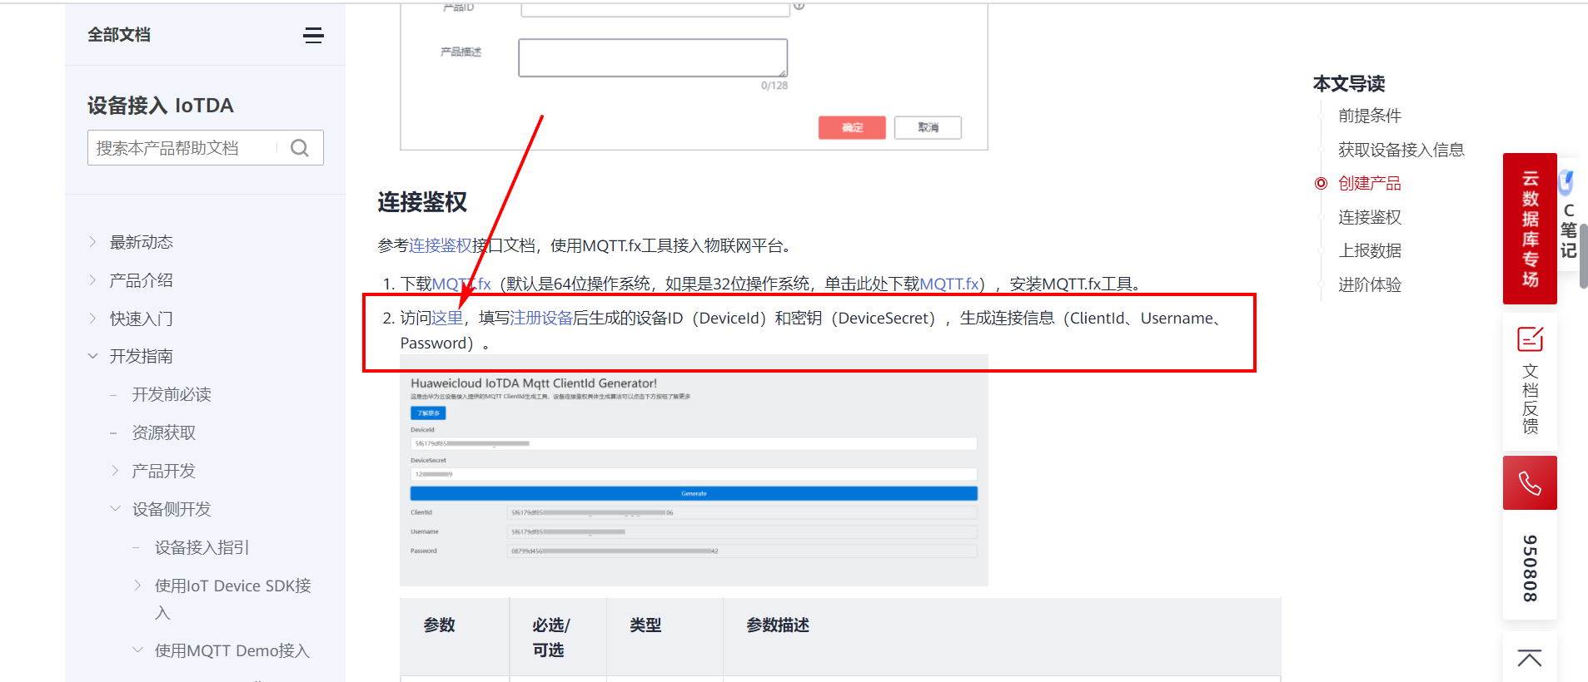This screenshot has height=682, width=1588.
Task: Jump to 进阶体验 in the outline
Action: coord(1370,284)
